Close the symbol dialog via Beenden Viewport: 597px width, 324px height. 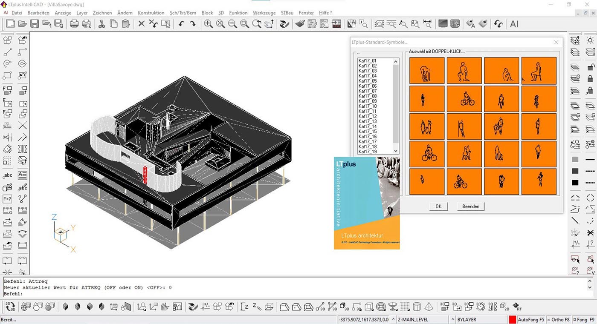pyautogui.click(x=470, y=206)
